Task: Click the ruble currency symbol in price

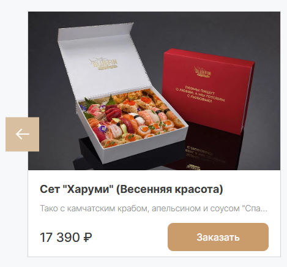Action: (88, 238)
